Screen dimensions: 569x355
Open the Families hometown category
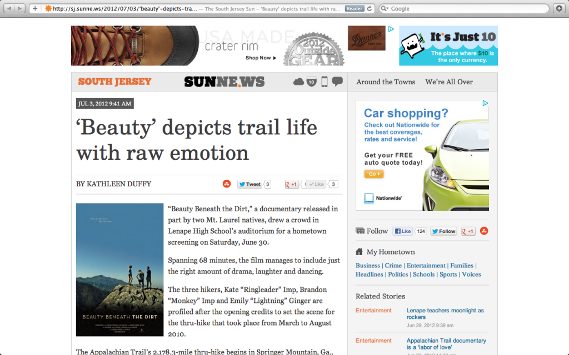pyautogui.click(x=462, y=266)
